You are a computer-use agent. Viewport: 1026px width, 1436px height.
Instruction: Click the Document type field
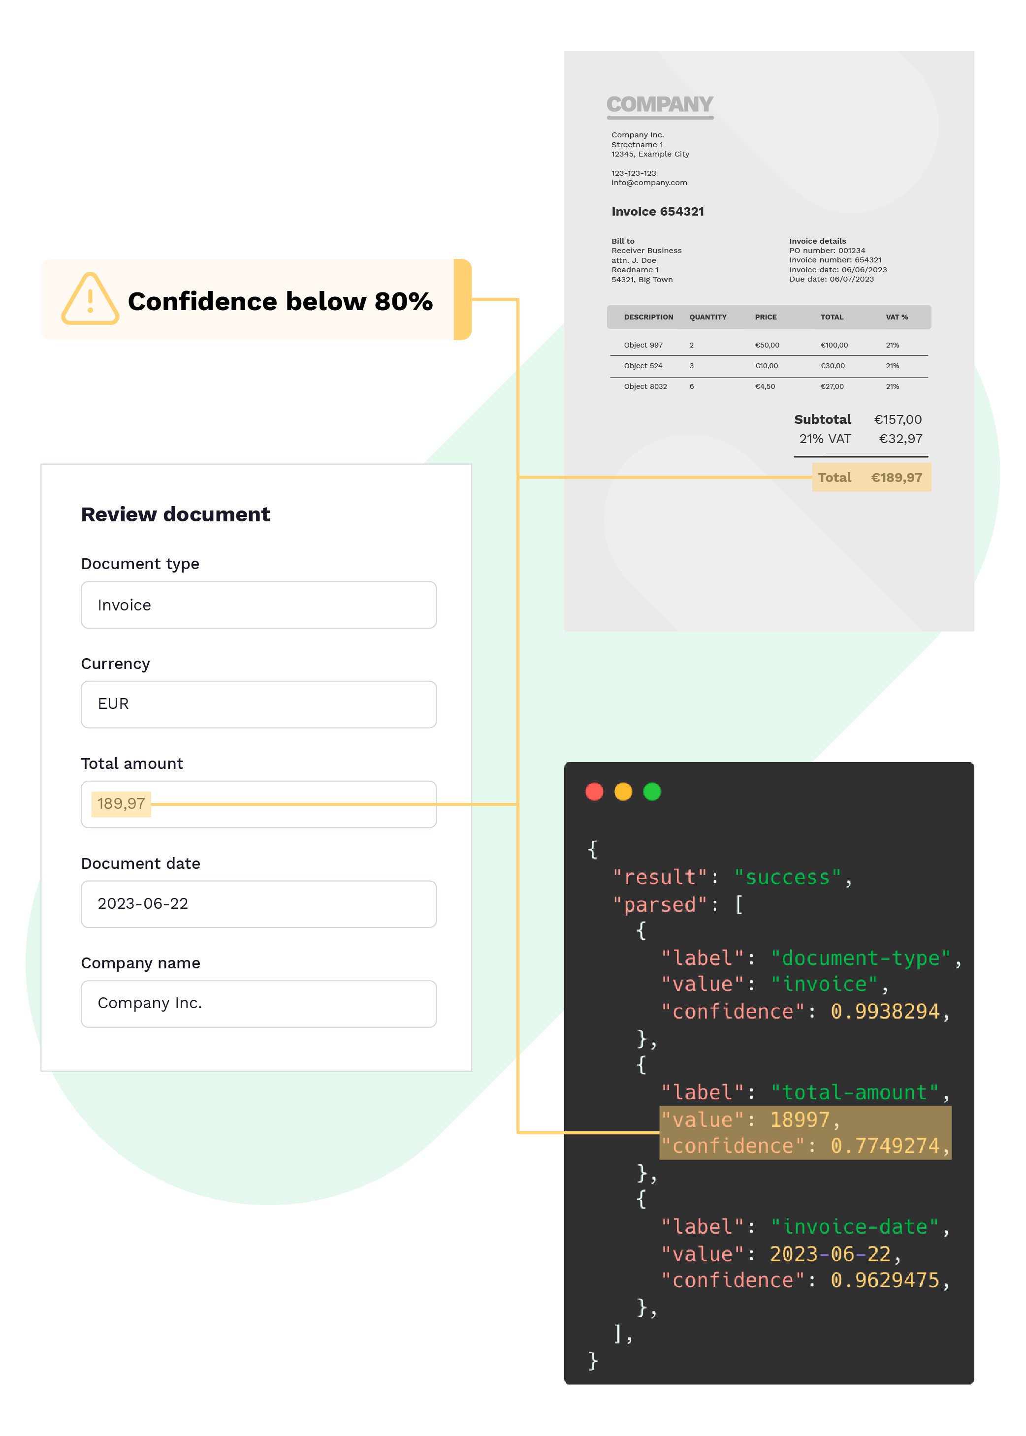[258, 605]
